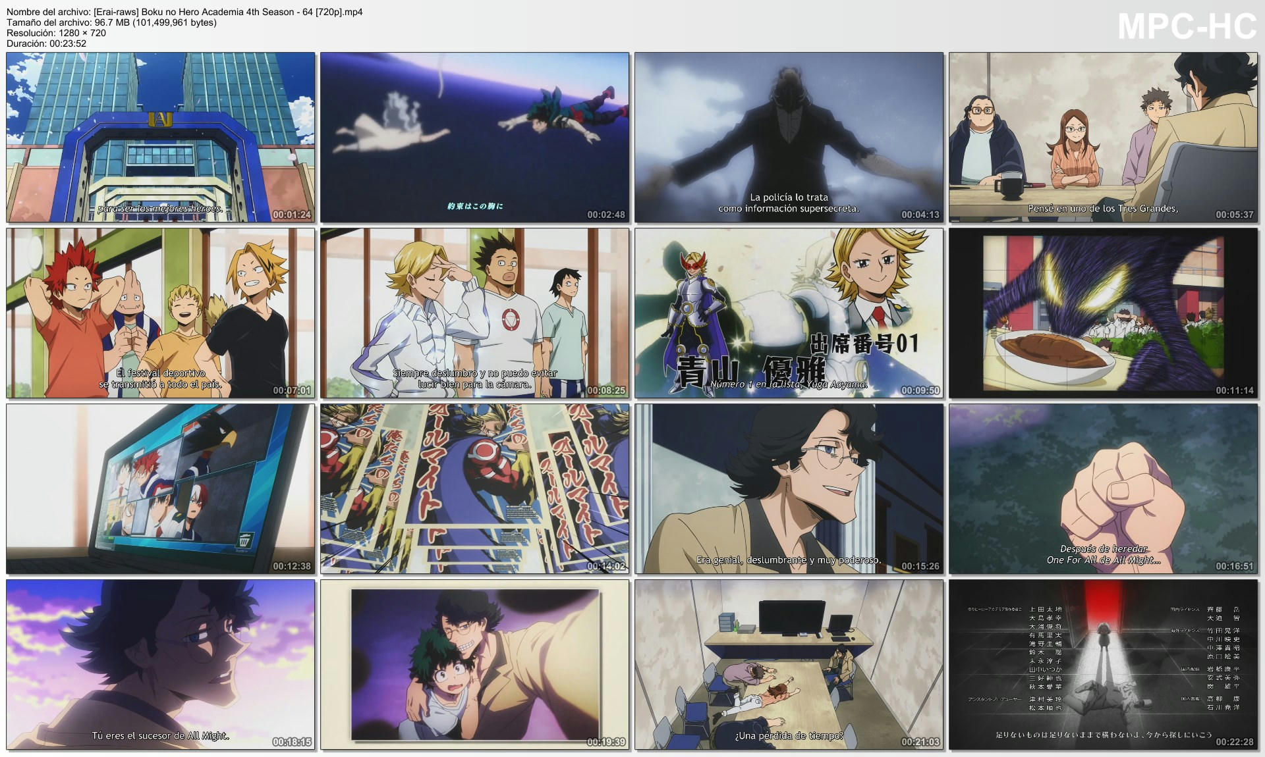Click subtitle 'Pensé en uno de los Tres Grandes'
The width and height of the screenshot is (1265, 757).
point(1103,209)
